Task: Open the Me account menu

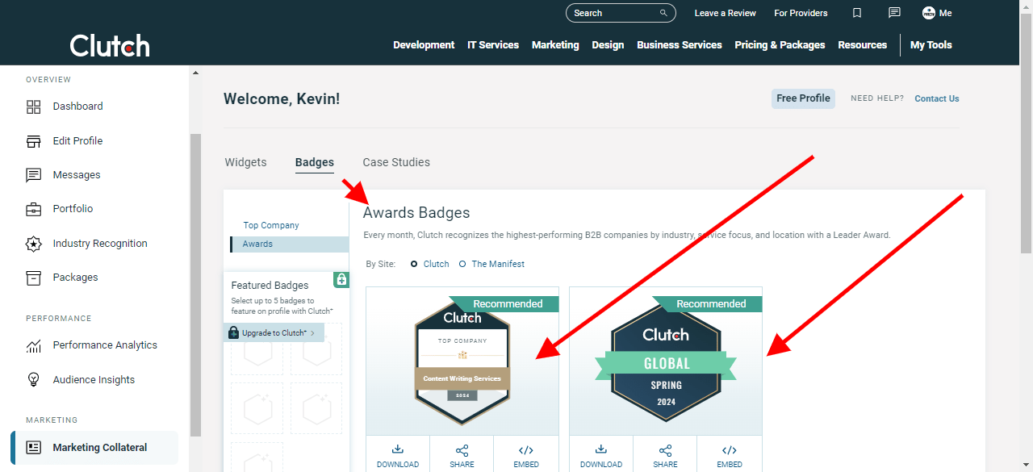Action: pyautogui.click(x=937, y=13)
